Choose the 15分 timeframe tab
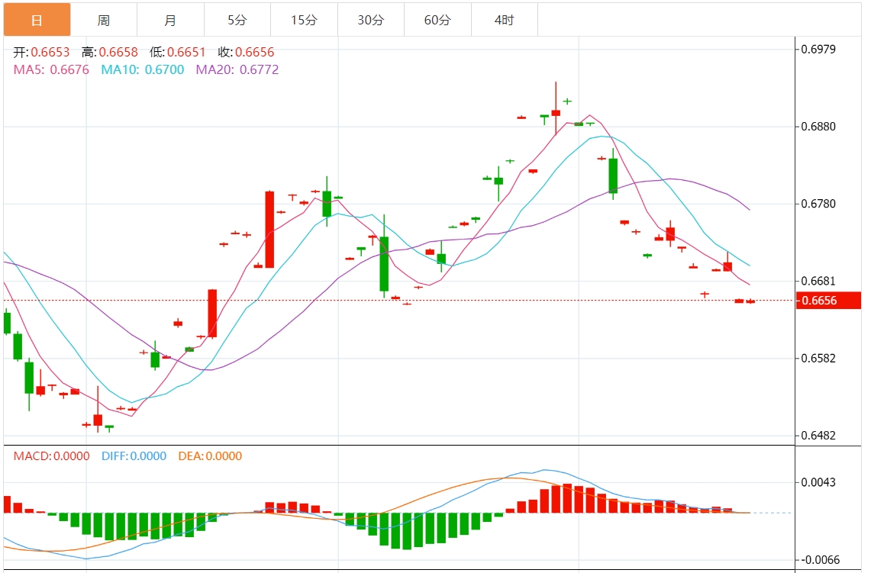This screenshot has width=871, height=573. (304, 20)
